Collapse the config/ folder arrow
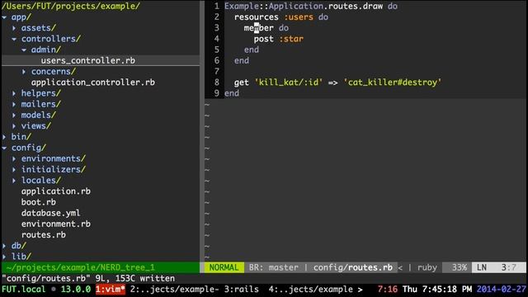Screen dimensions: 528x297 point(4,148)
